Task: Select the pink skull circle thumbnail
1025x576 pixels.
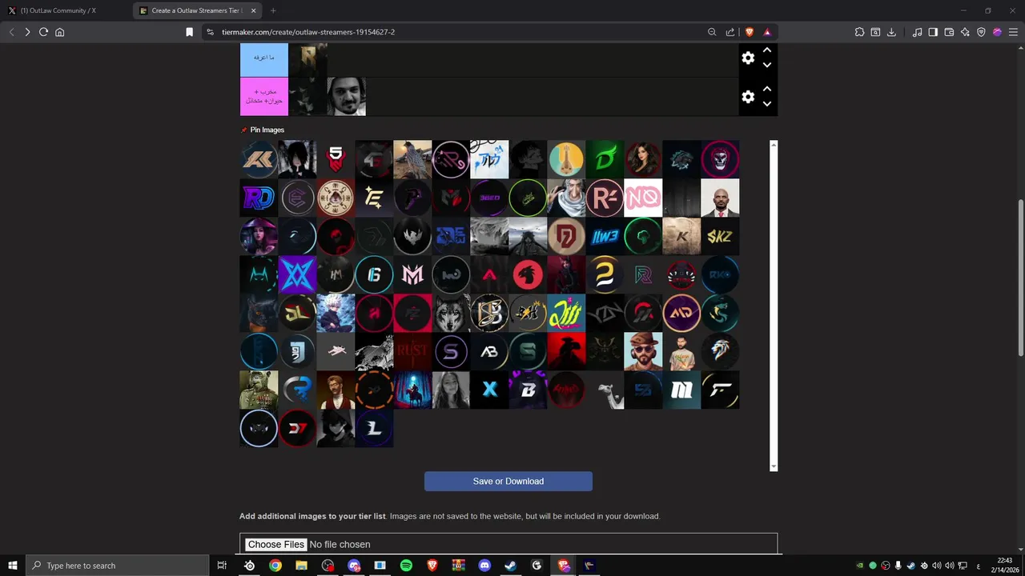Action: (720, 159)
